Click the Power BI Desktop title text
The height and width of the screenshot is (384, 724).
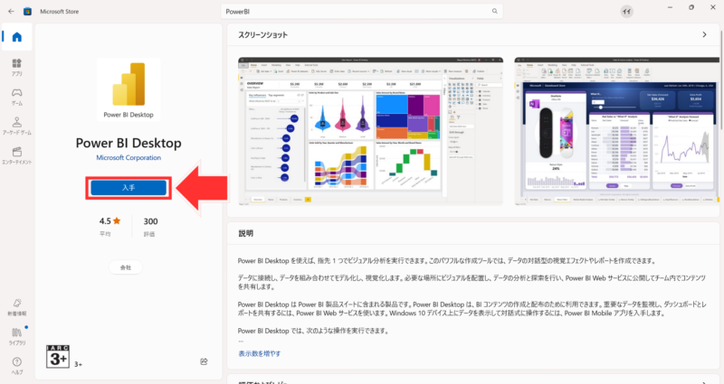pos(129,143)
